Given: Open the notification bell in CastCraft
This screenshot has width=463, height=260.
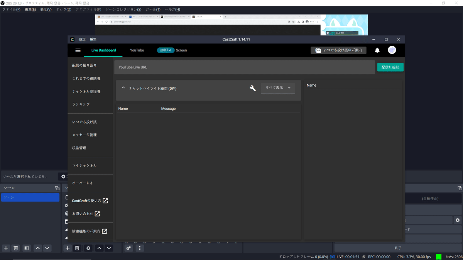Looking at the screenshot, I should pyautogui.click(x=377, y=50).
